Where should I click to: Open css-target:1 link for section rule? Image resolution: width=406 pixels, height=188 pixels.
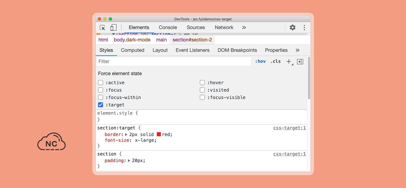[290, 154]
